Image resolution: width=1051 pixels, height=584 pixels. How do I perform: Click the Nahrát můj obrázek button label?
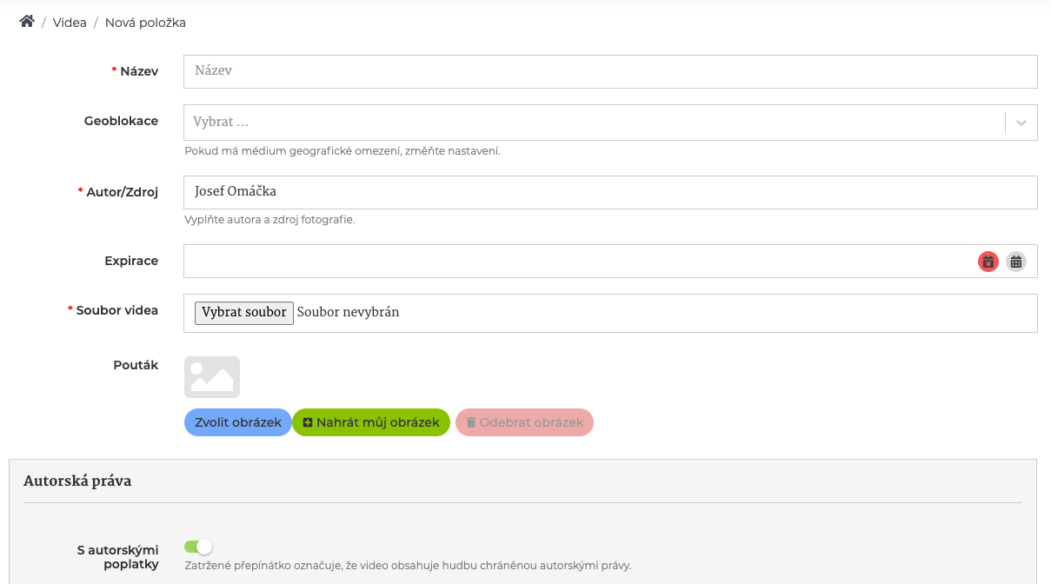(x=378, y=422)
